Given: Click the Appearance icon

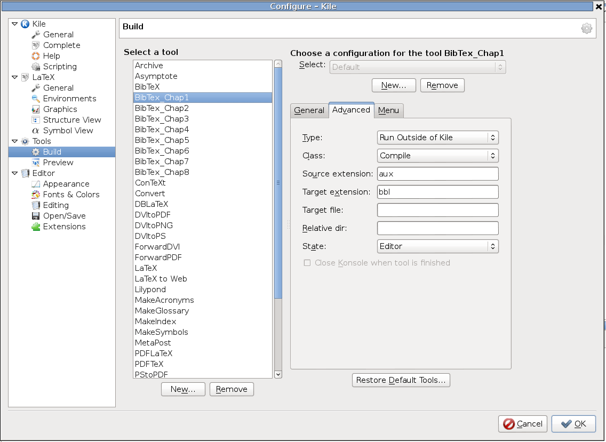Looking at the screenshot, I should 36,184.
